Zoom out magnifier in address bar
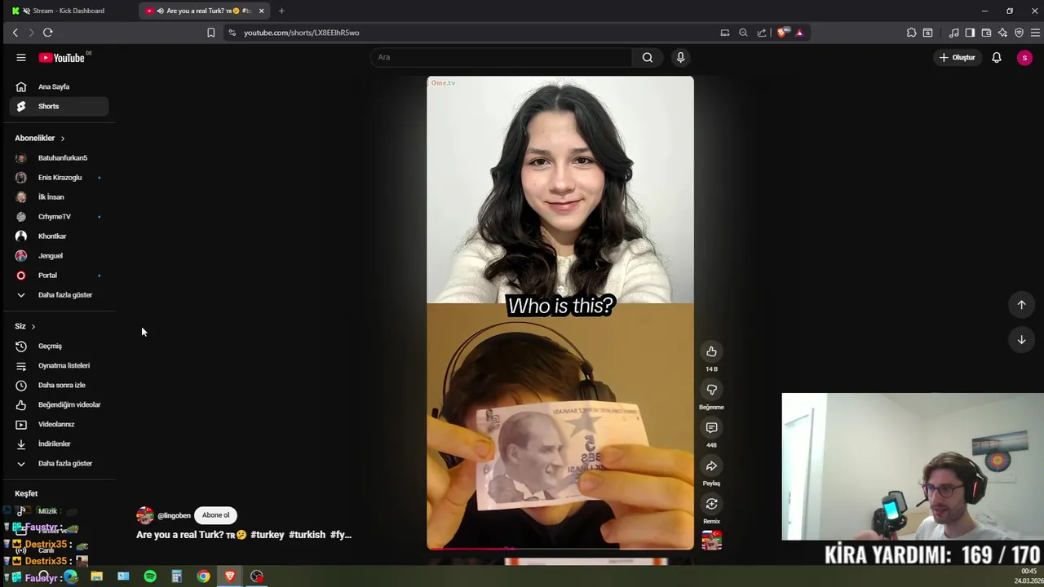The width and height of the screenshot is (1044, 587). (x=743, y=33)
